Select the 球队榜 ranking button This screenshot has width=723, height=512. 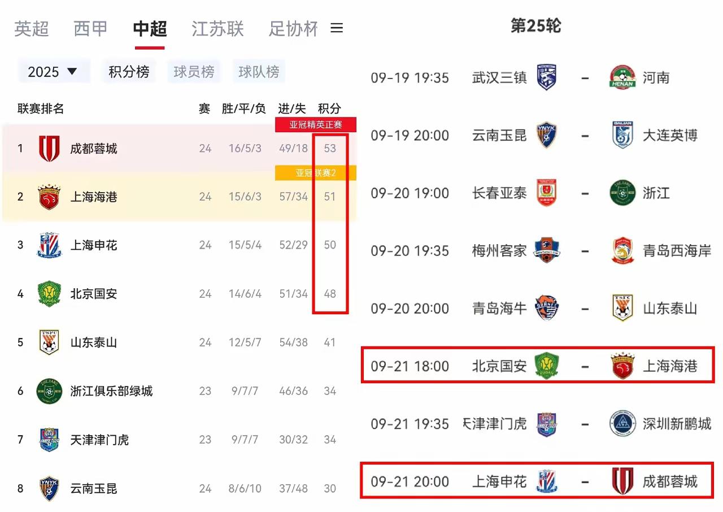(259, 72)
